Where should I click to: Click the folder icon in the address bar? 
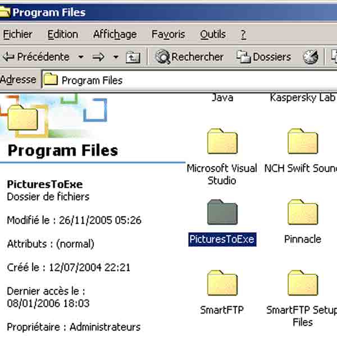click(x=51, y=80)
